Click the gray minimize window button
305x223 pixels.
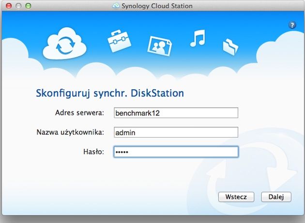tap(18, 6)
